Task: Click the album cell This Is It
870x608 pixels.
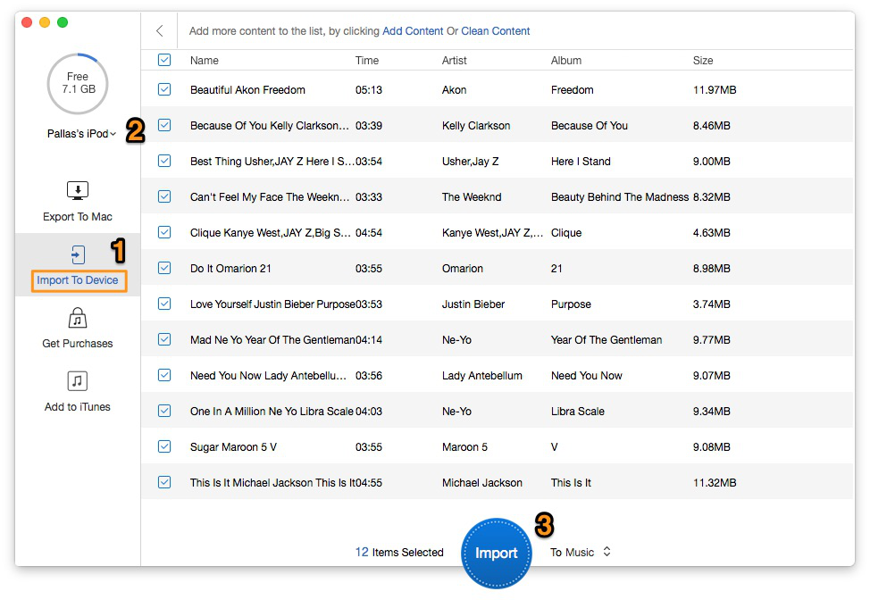Action: pyautogui.click(x=571, y=483)
